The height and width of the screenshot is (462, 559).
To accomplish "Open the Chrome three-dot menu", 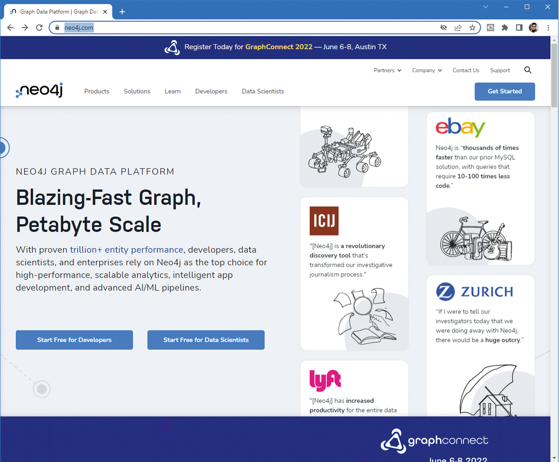I will click(548, 28).
